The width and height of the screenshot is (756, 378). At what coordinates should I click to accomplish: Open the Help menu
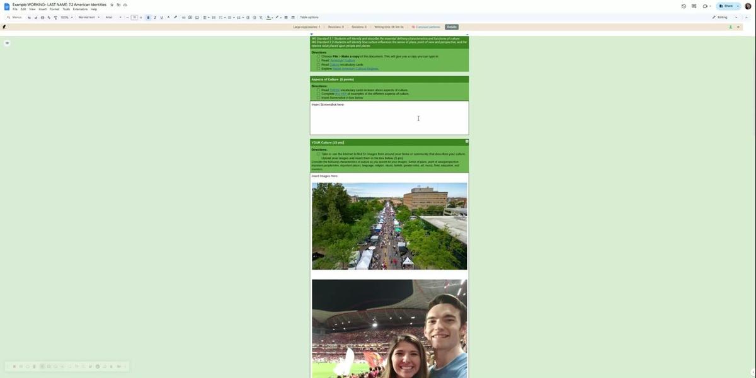94,9
